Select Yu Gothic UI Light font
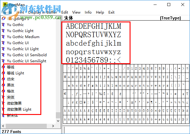 [x=23, y=49]
